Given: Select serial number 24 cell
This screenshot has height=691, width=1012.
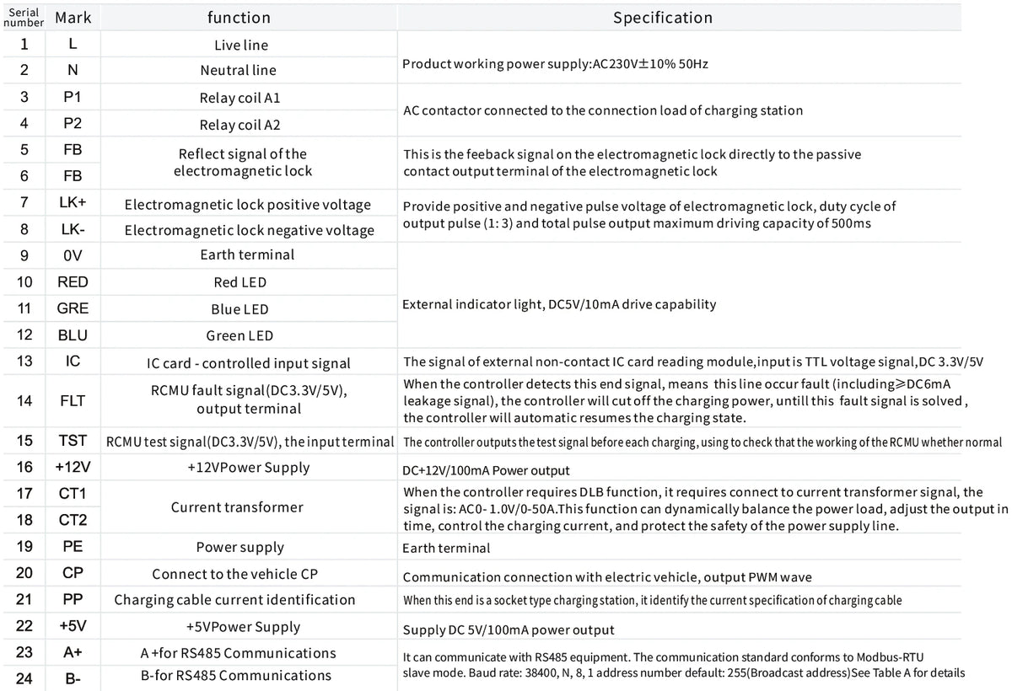Looking at the screenshot, I should [24, 678].
